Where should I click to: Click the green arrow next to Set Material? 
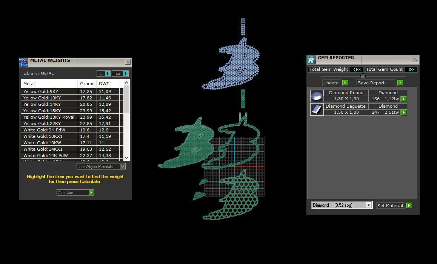click(x=409, y=205)
